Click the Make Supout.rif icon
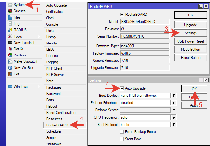The width and height of the screenshot is (210, 146). tap(10, 61)
